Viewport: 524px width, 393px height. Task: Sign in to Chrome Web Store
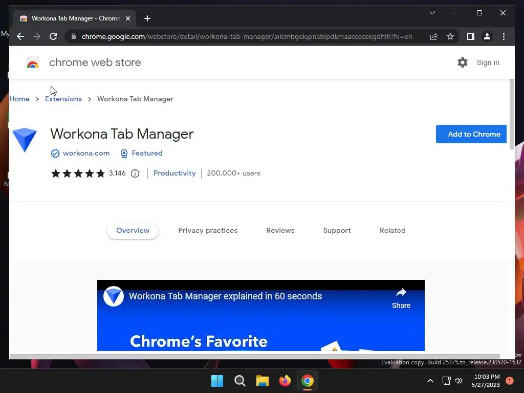pos(488,62)
